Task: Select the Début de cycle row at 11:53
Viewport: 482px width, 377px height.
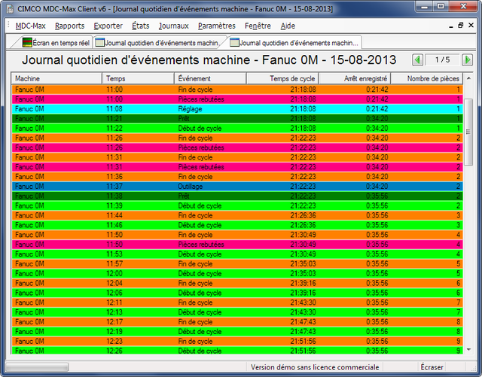Action: 237,254
